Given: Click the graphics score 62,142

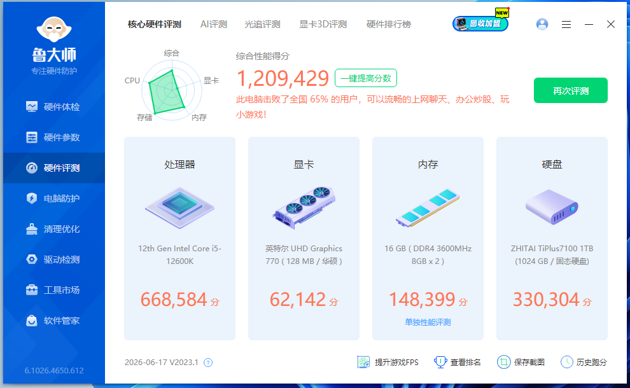Looking at the screenshot, I should pyautogui.click(x=298, y=300).
